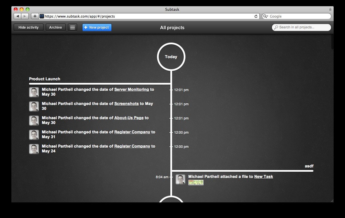This screenshot has height=218, width=345.
Task: Create a New project
Action: tap(97, 28)
